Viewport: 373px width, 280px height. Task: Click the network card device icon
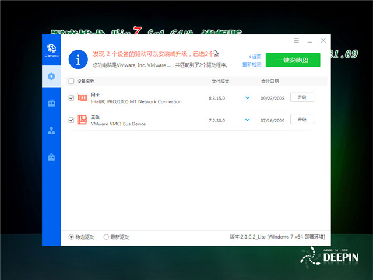point(82,97)
